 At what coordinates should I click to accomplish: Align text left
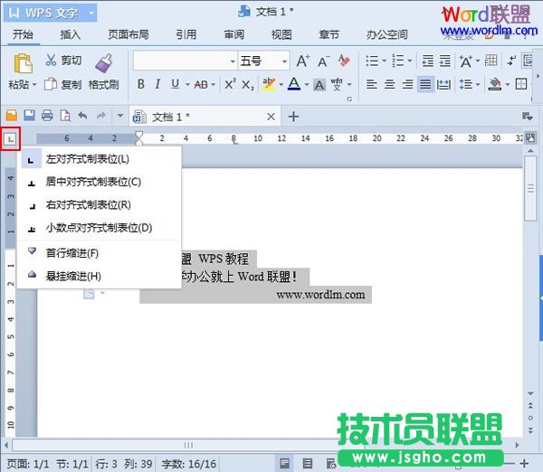pyautogui.click(x=372, y=84)
